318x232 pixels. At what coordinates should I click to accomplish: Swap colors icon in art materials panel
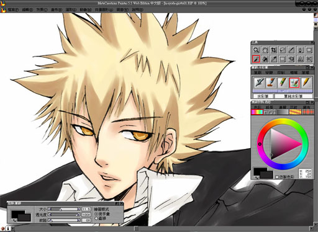pyautogui.click(x=257, y=177)
